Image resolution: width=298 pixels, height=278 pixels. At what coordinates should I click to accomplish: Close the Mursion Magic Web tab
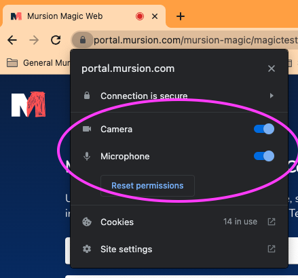155,16
